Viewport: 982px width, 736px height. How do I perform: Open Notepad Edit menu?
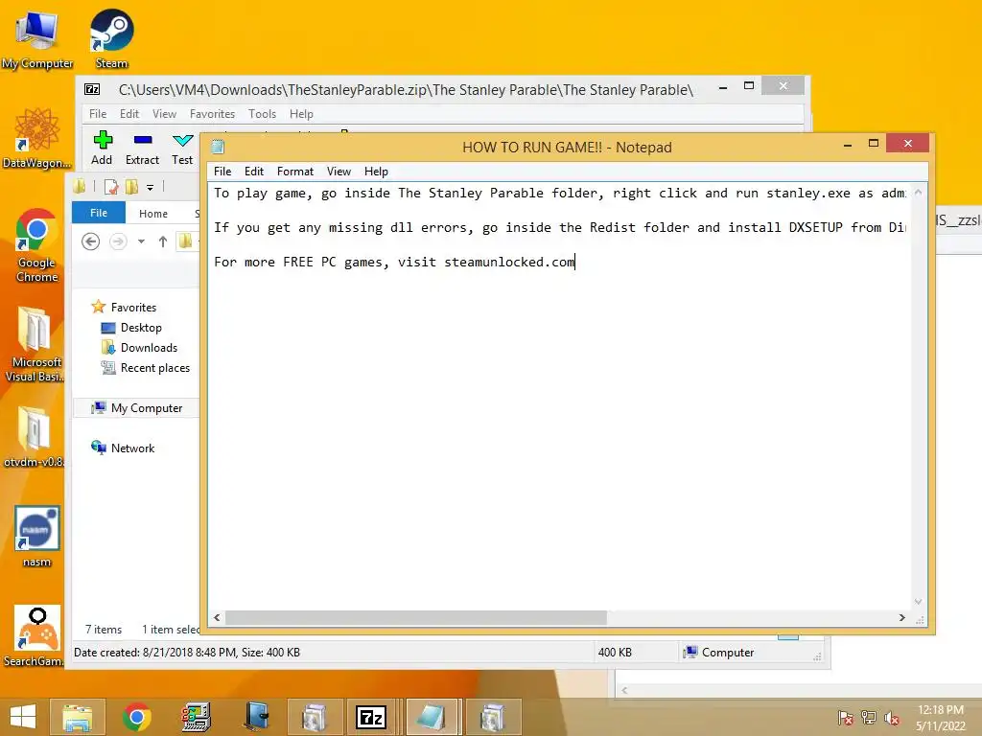click(x=253, y=172)
